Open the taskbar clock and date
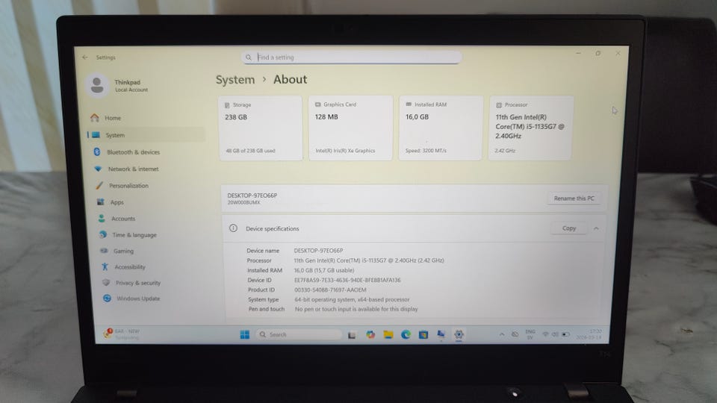Screen dimensions: 717x403 pyautogui.click(x=589, y=334)
